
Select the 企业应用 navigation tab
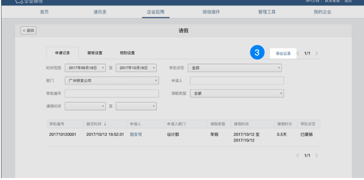pyautogui.click(x=156, y=12)
